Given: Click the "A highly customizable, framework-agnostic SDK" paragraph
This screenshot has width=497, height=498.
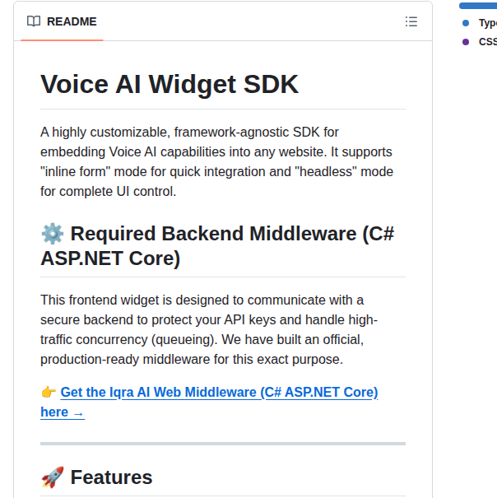Looking at the screenshot, I should tap(217, 161).
